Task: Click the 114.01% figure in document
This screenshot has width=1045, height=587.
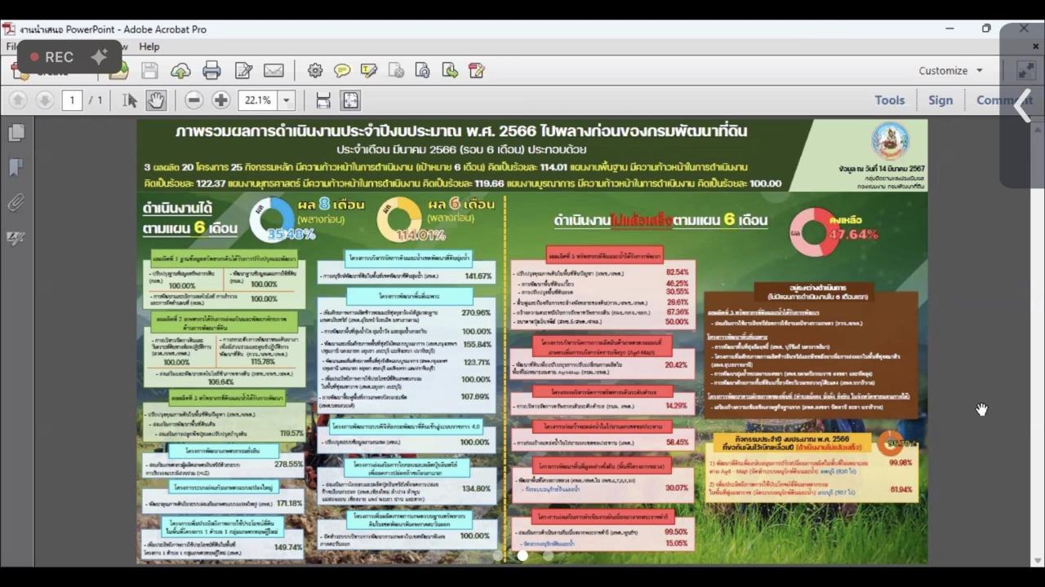Action: (420, 236)
